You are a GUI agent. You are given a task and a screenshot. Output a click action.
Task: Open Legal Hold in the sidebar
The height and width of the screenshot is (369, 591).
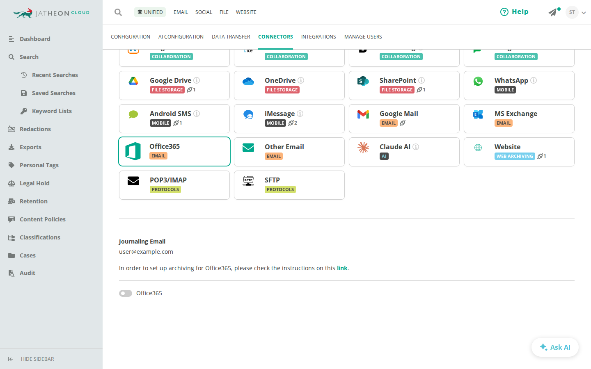point(34,183)
